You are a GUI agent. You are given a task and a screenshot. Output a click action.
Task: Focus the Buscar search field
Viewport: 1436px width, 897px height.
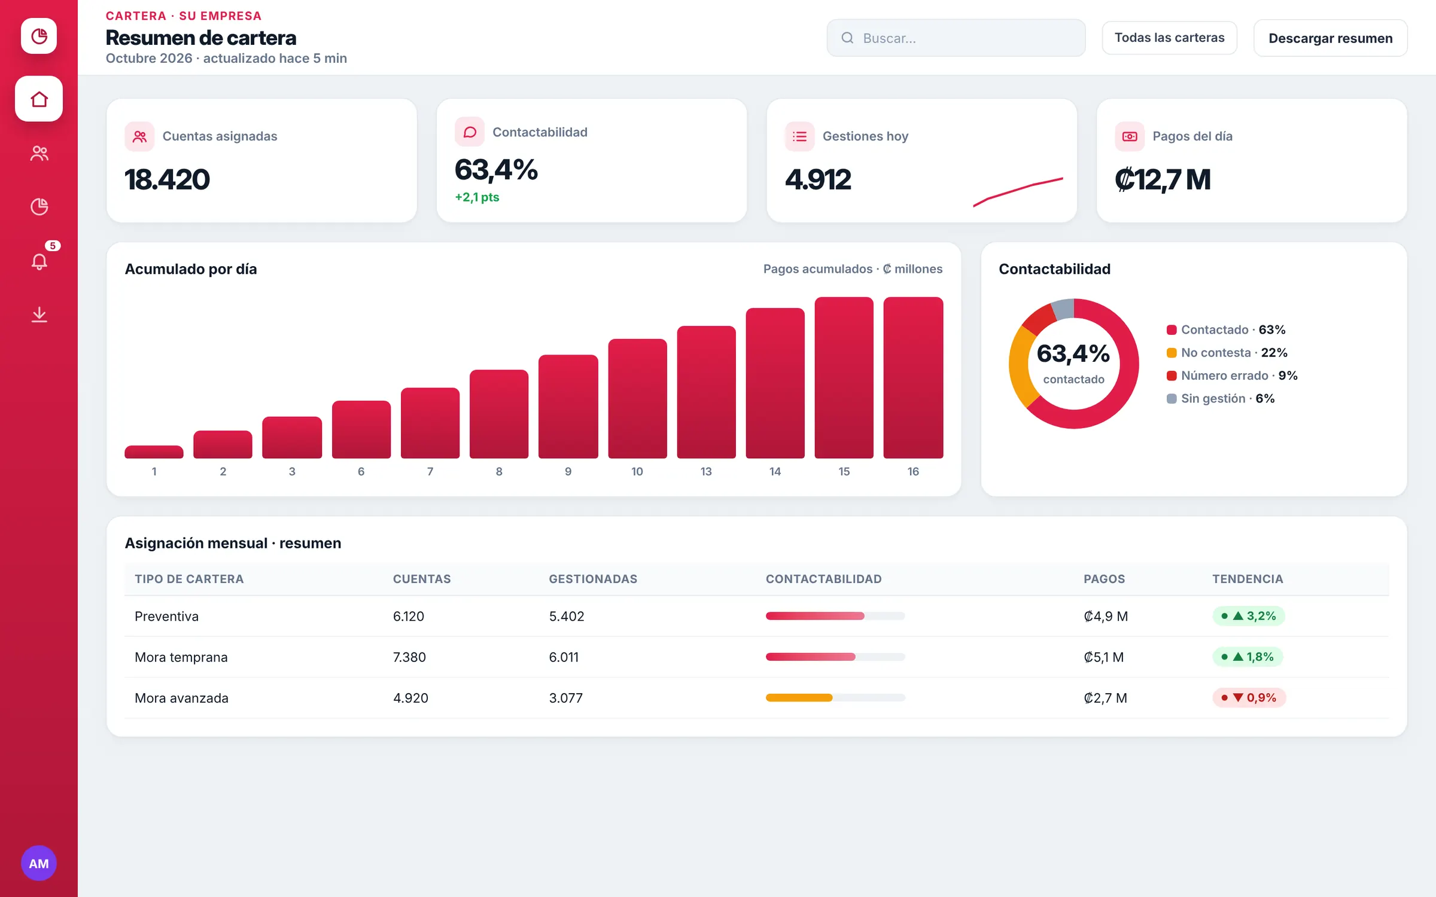coord(956,38)
